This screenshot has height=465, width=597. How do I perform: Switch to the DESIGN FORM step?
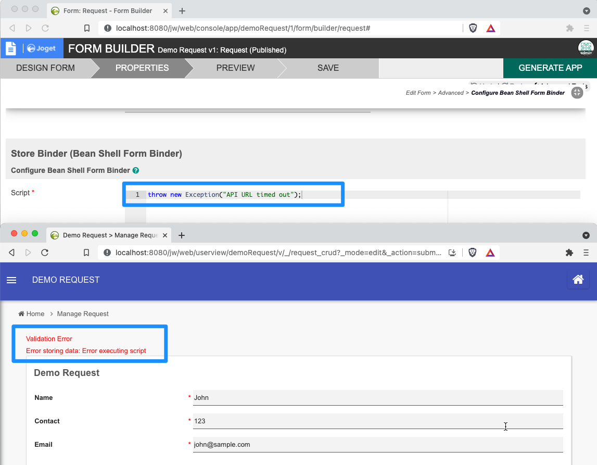pos(45,68)
